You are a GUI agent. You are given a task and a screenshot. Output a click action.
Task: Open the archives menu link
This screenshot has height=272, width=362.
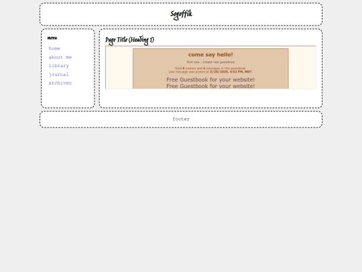click(x=60, y=83)
